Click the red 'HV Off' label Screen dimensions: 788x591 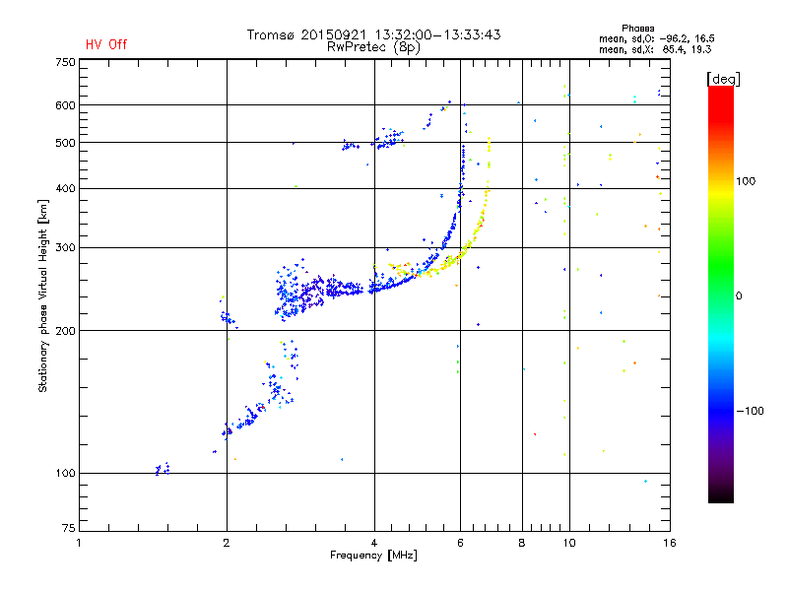tap(106, 44)
